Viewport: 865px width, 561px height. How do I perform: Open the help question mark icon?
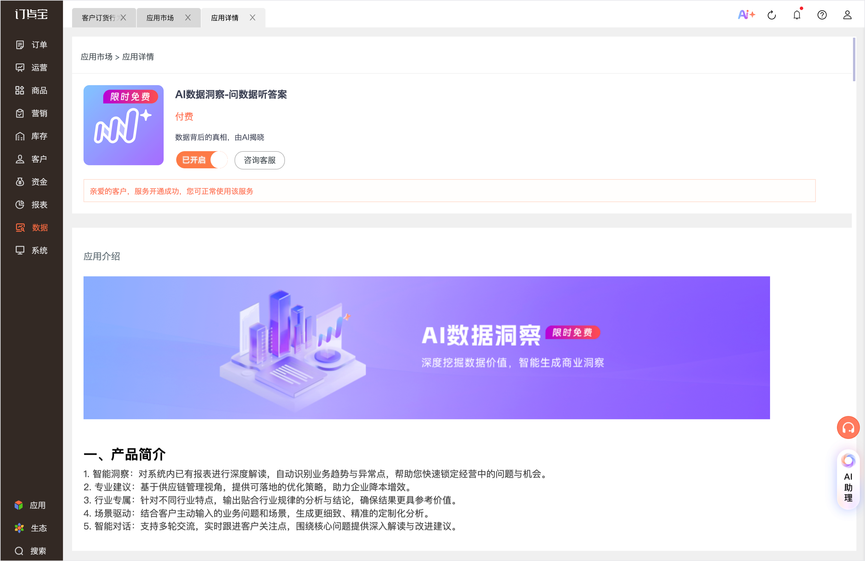(822, 15)
